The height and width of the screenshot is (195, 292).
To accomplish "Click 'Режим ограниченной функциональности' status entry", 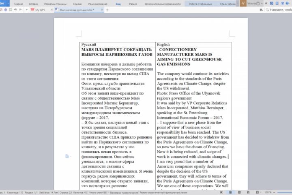I will click(x=163, y=193).
